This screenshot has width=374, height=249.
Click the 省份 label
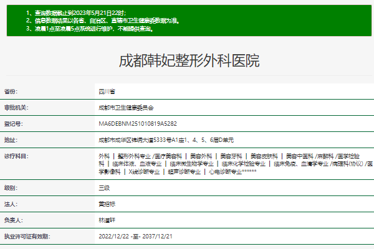(x=11, y=92)
